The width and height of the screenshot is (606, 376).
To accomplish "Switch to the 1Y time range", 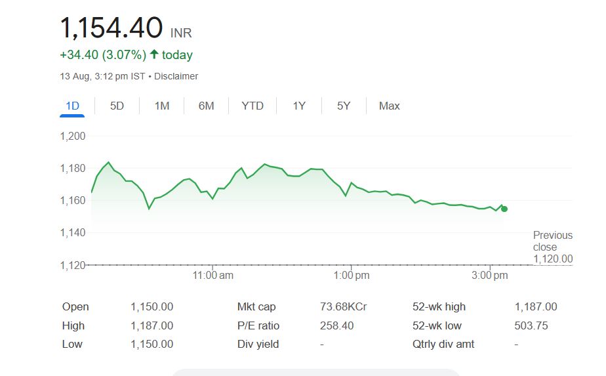I will pyautogui.click(x=299, y=106).
